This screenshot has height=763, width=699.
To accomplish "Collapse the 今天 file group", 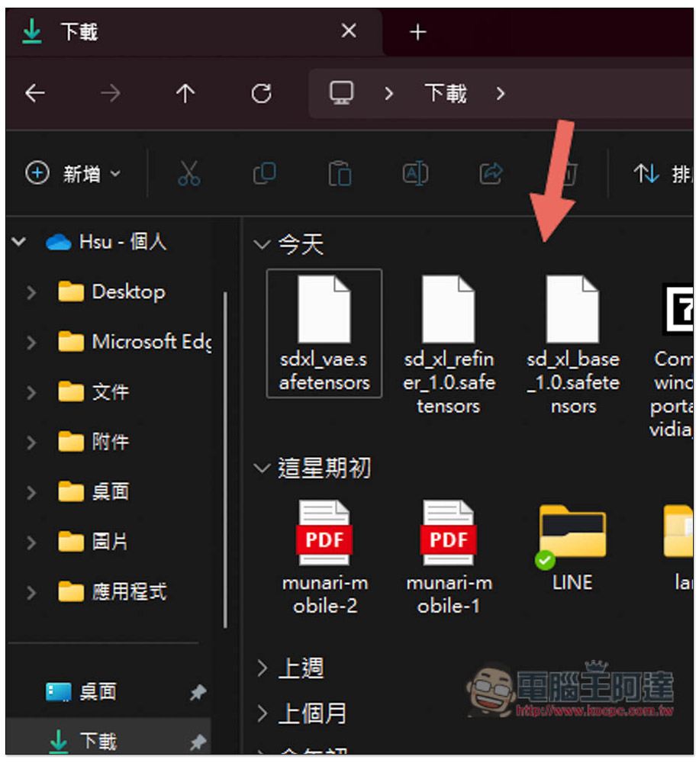I will 262,244.
